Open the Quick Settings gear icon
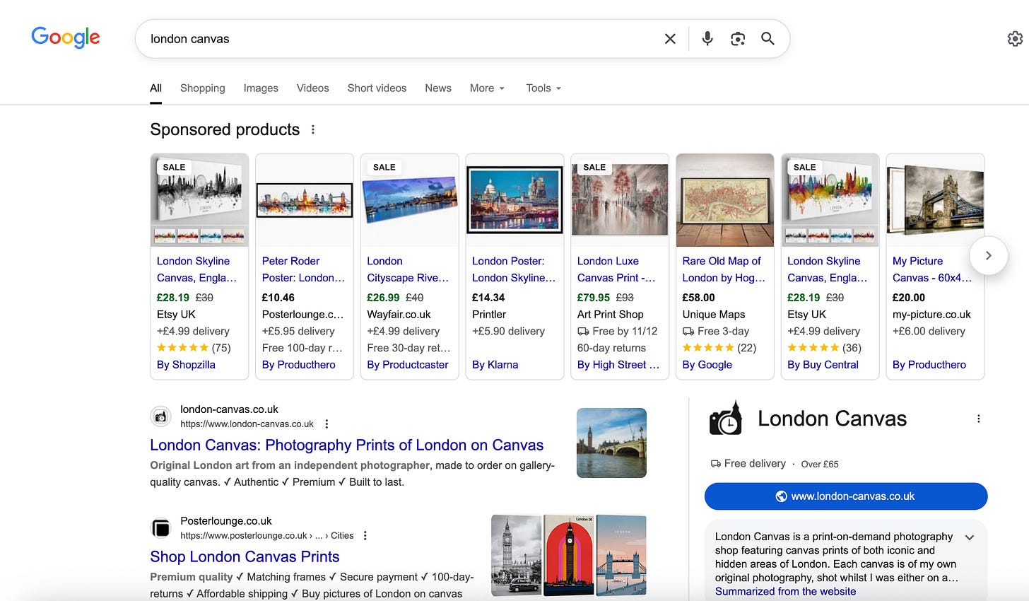Screen dimensions: 1029x601 click(1015, 39)
